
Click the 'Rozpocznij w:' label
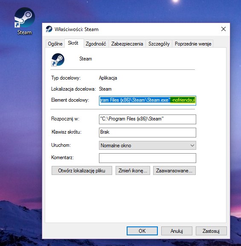click(65, 119)
